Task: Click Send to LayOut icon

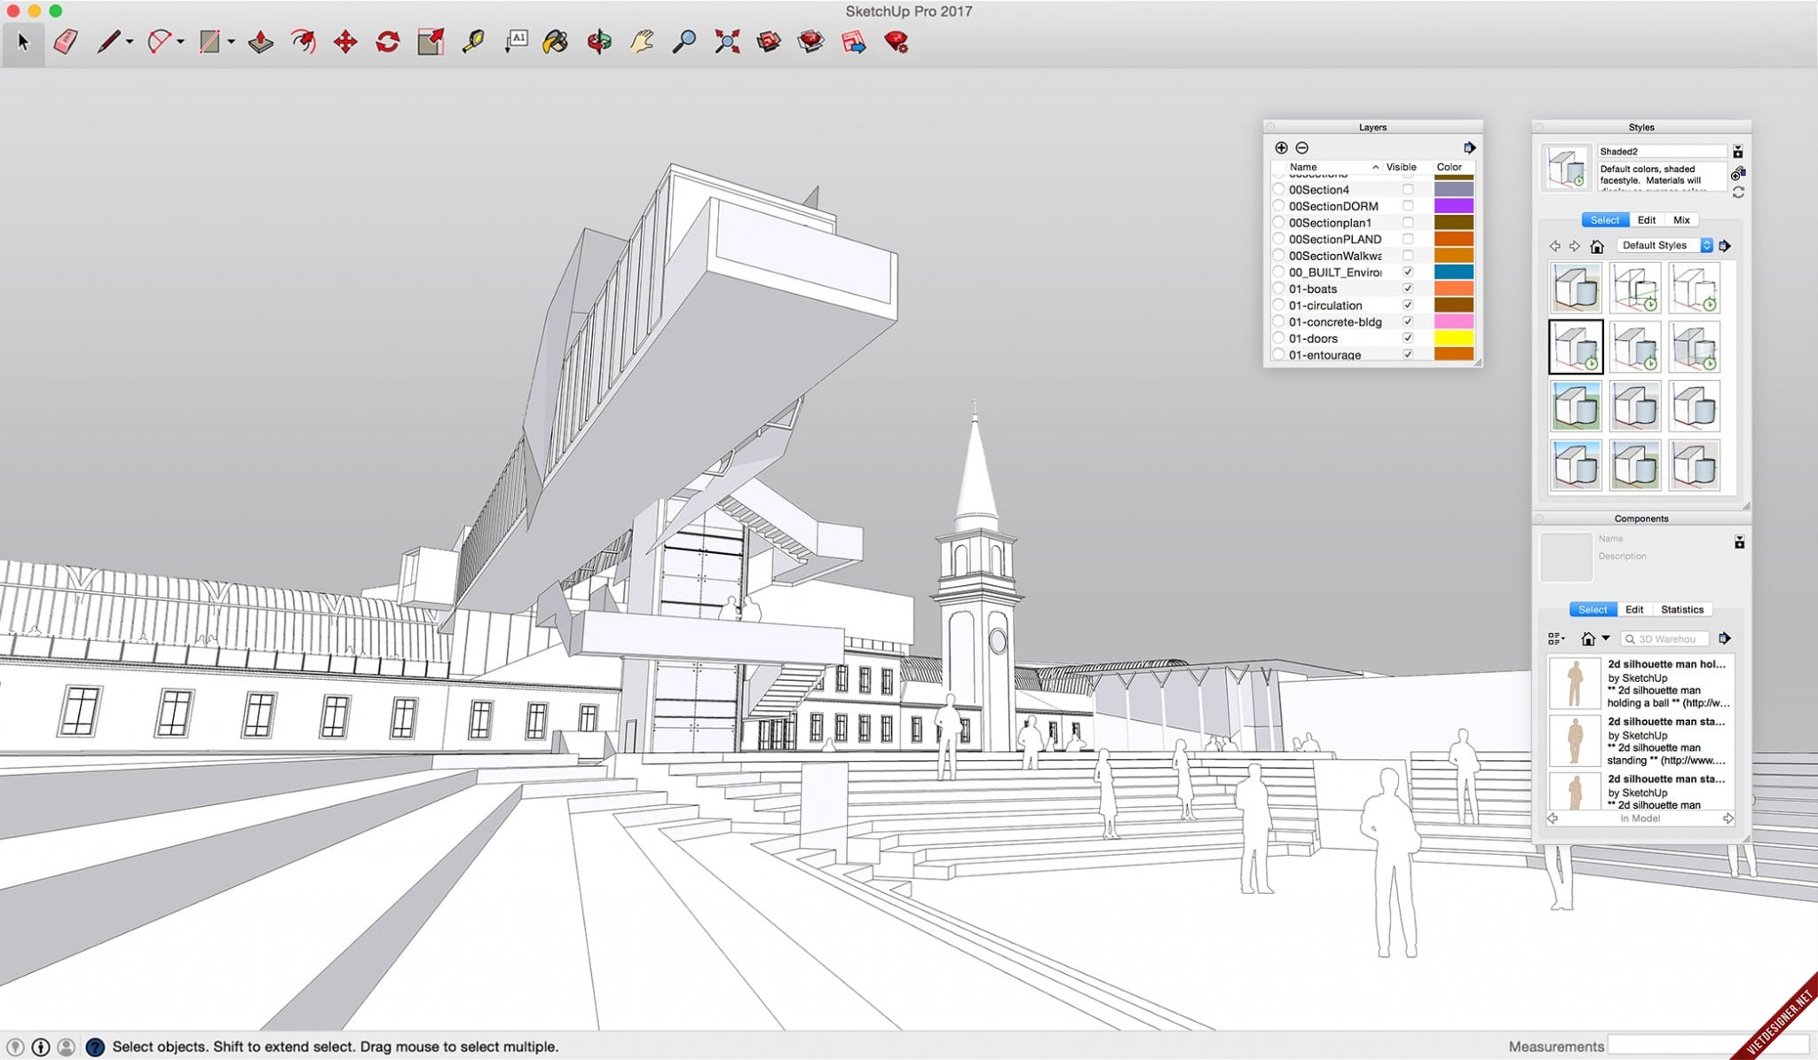Action: [854, 41]
